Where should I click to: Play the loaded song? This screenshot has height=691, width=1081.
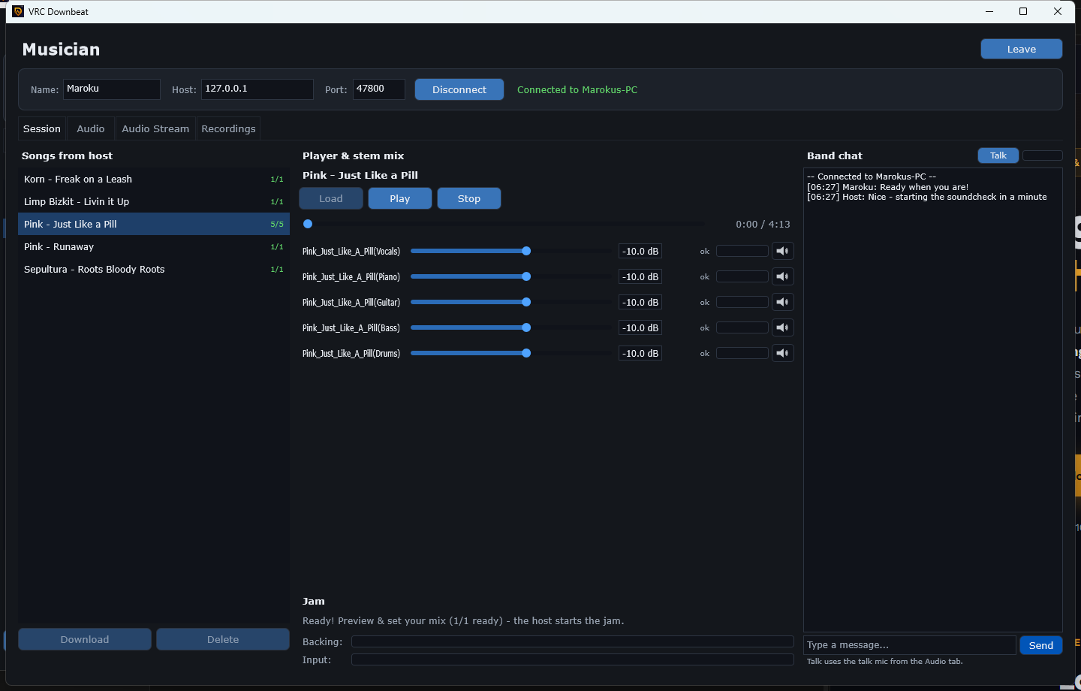pyautogui.click(x=400, y=198)
